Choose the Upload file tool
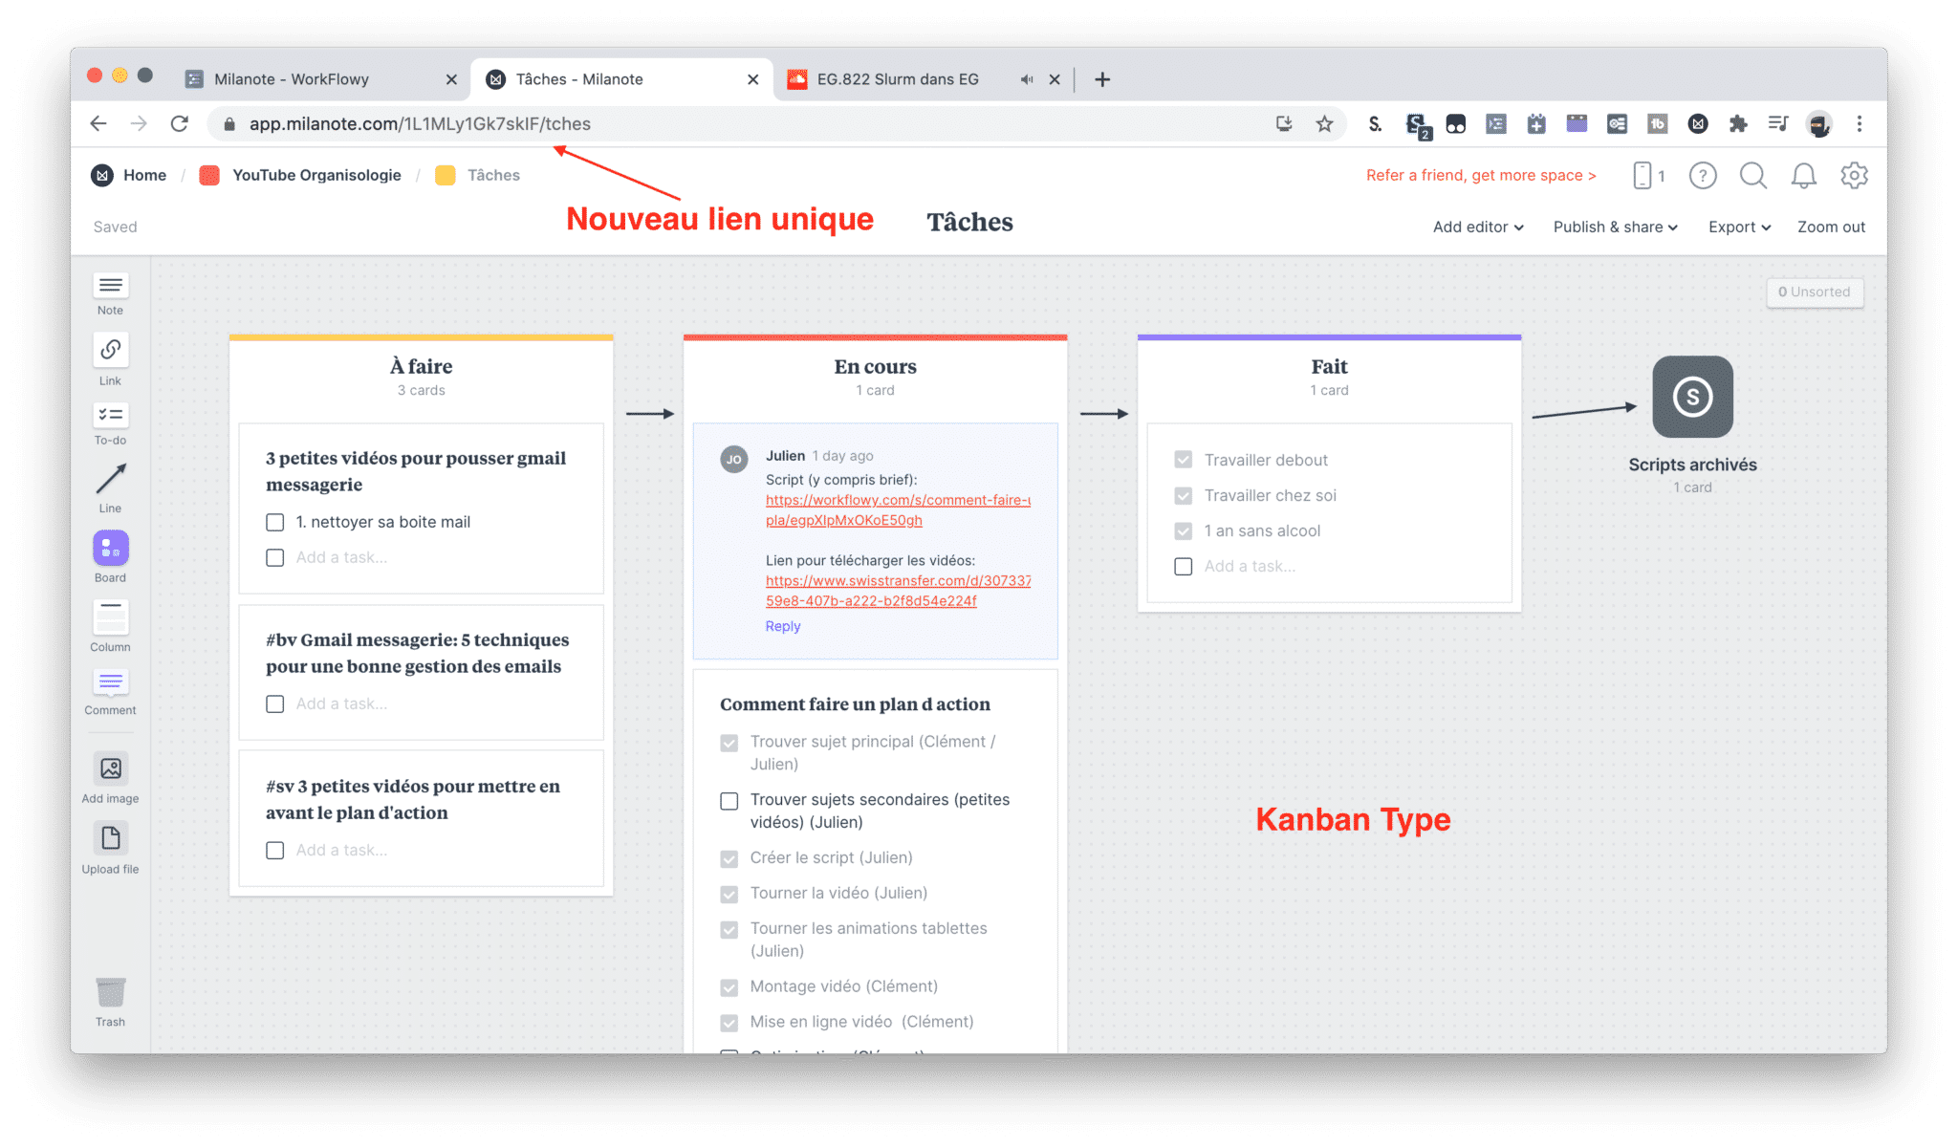This screenshot has width=1958, height=1147. tap(110, 849)
